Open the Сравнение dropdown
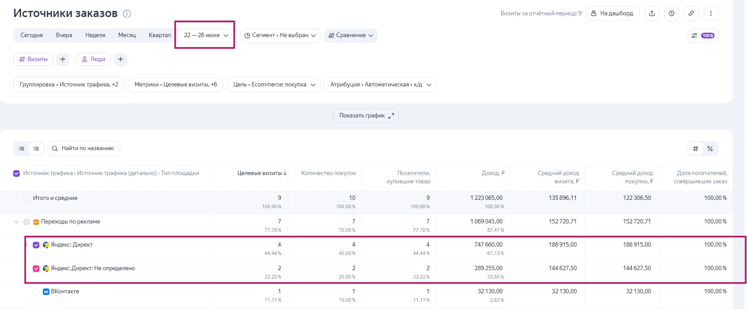 pyautogui.click(x=351, y=35)
